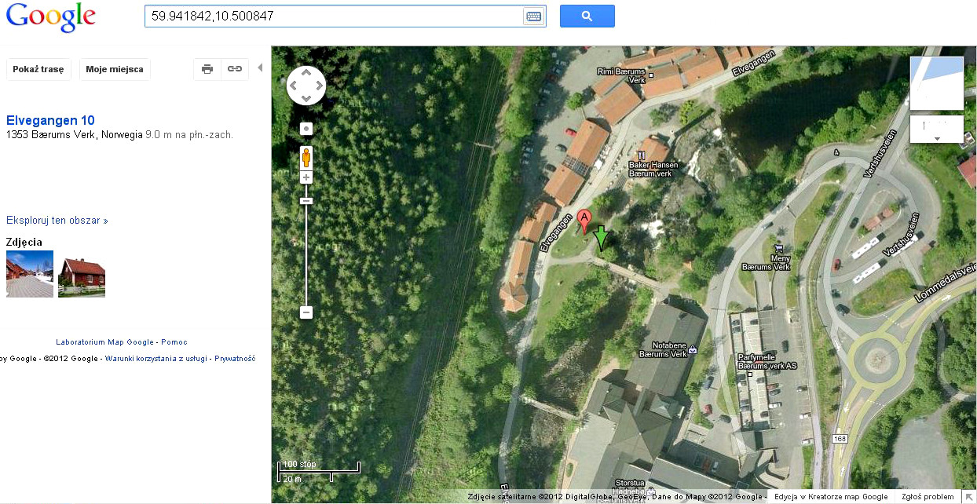Select the orange Street View pegman
The height and width of the screenshot is (504, 977).
tap(306, 158)
